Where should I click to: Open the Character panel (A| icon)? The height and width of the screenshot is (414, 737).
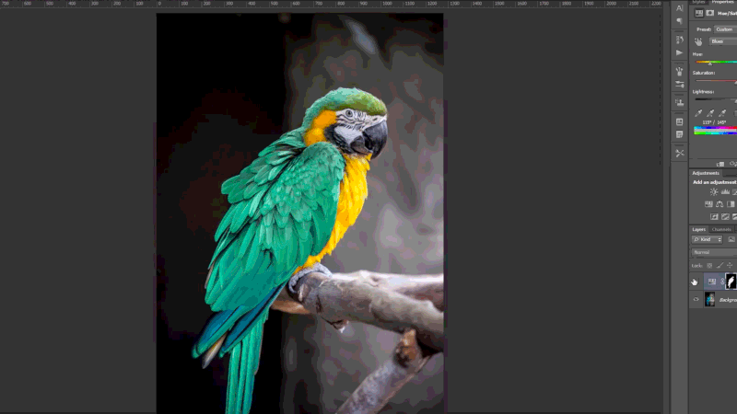[x=680, y=8]
